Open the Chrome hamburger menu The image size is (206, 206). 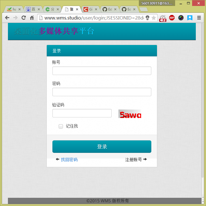[x=199, y=18]
